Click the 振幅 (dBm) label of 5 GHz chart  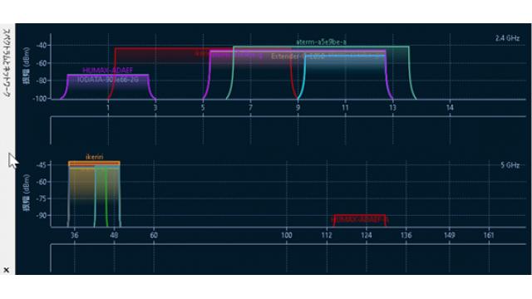(x=26, y=193)
